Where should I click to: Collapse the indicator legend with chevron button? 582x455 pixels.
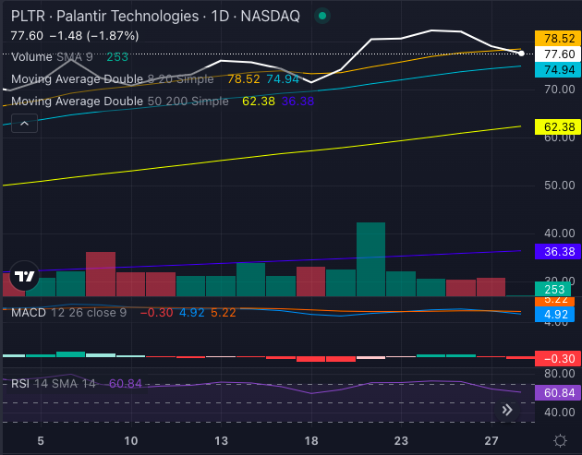24,124
